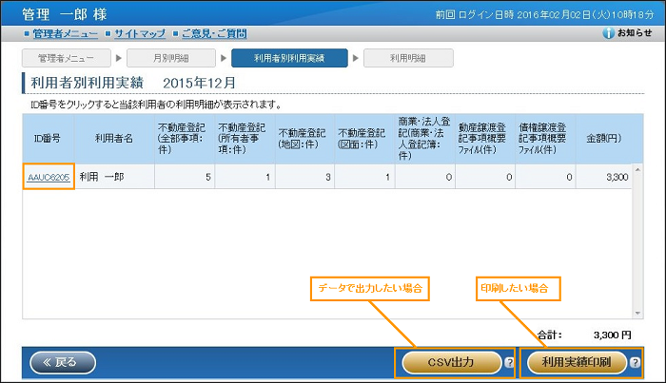This screenshot has height=383, width=666.
Task: Click help icon next to CSV出力
Action: click(x=509, y=362)
